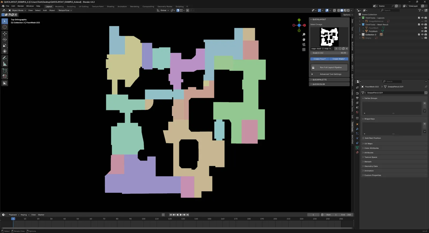
Task: Open the Render menu
Action: [21, 6]
